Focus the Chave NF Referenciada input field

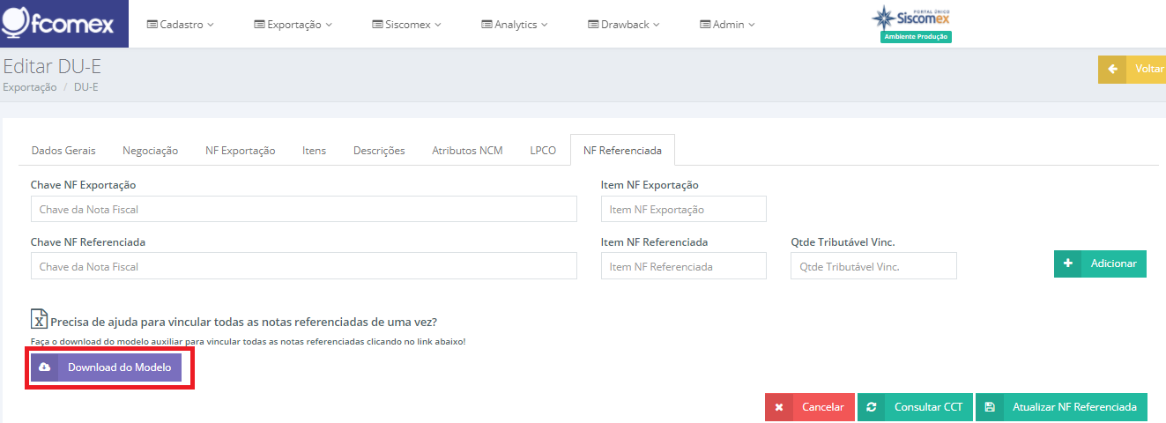click(304, 266)
